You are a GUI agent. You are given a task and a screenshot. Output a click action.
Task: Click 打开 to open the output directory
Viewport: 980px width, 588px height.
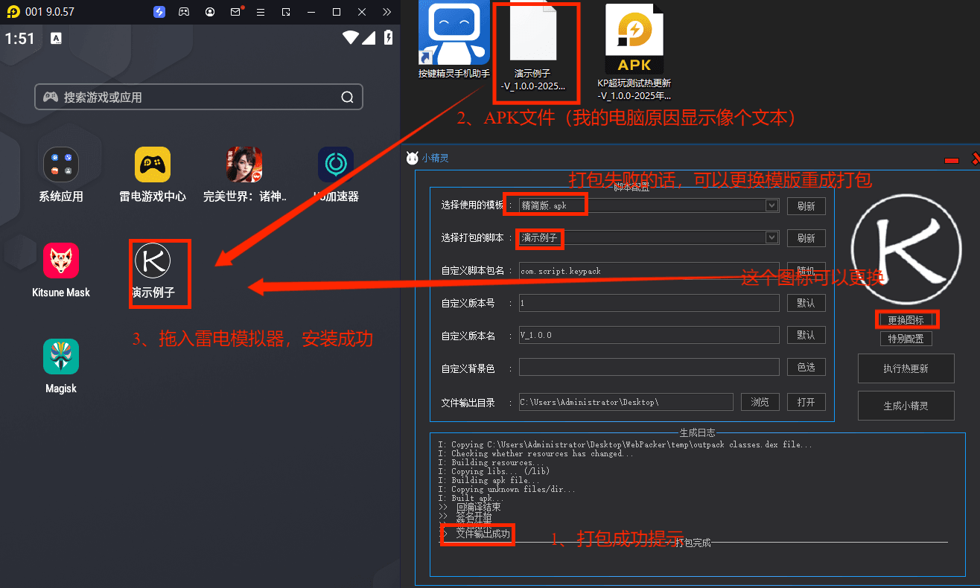(806, 402)
